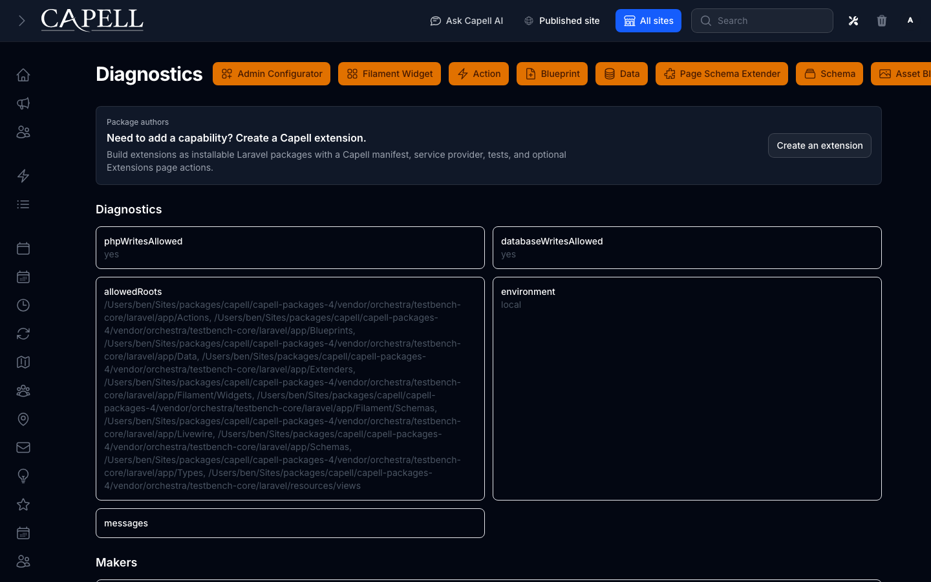Expand the sidebar with the chevron arrow
Image resolution: width=931 pixels, height=582 pixels.
(x=21, y=21)
